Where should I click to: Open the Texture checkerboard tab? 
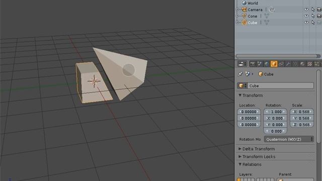tap(309, 64)
